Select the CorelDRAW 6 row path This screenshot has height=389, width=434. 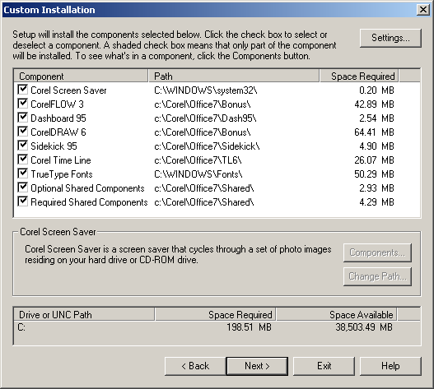pyautogui.click(x=203, y=132)
